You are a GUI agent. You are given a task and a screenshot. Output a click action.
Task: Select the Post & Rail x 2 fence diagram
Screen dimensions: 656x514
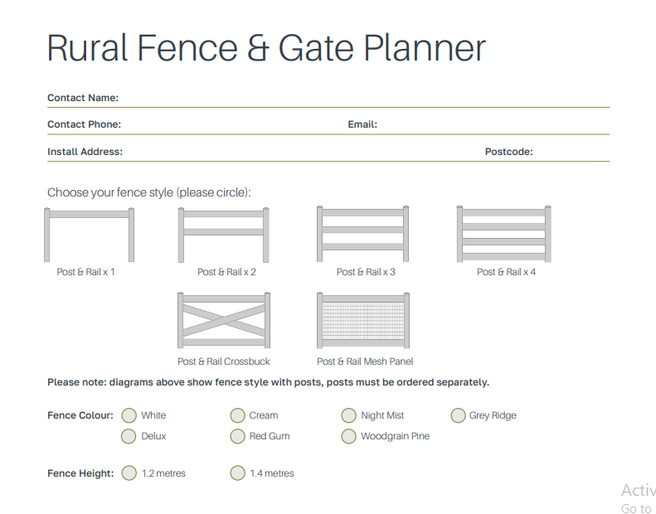(x=223, y=235)
